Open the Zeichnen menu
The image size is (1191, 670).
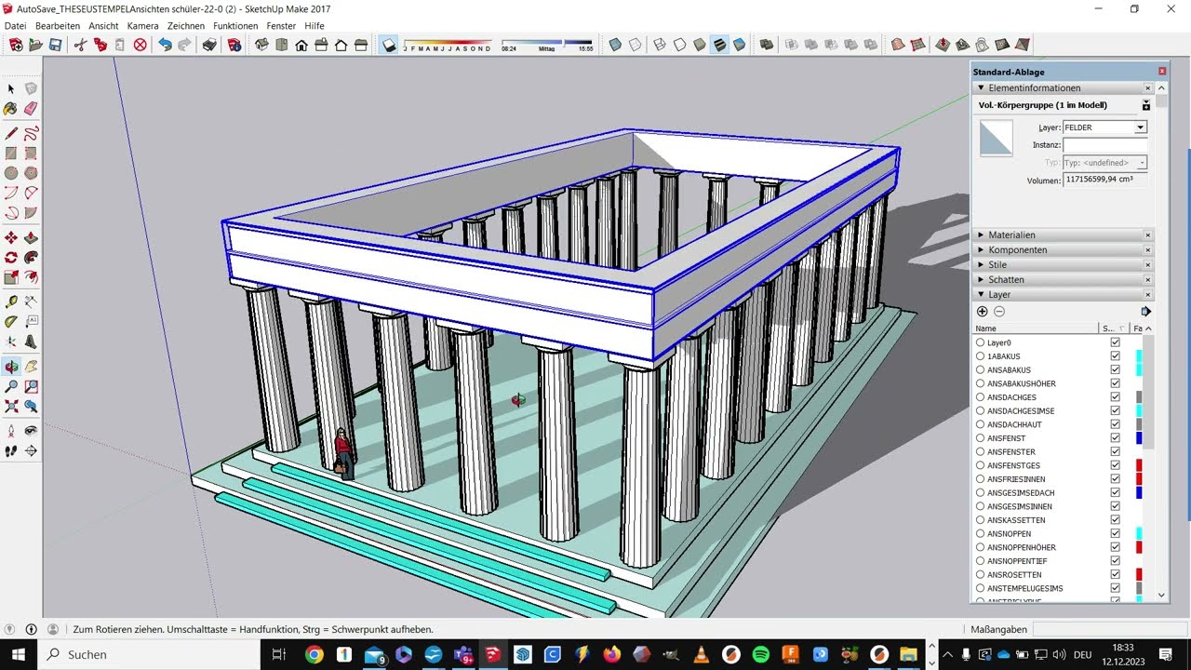(185, 26)
